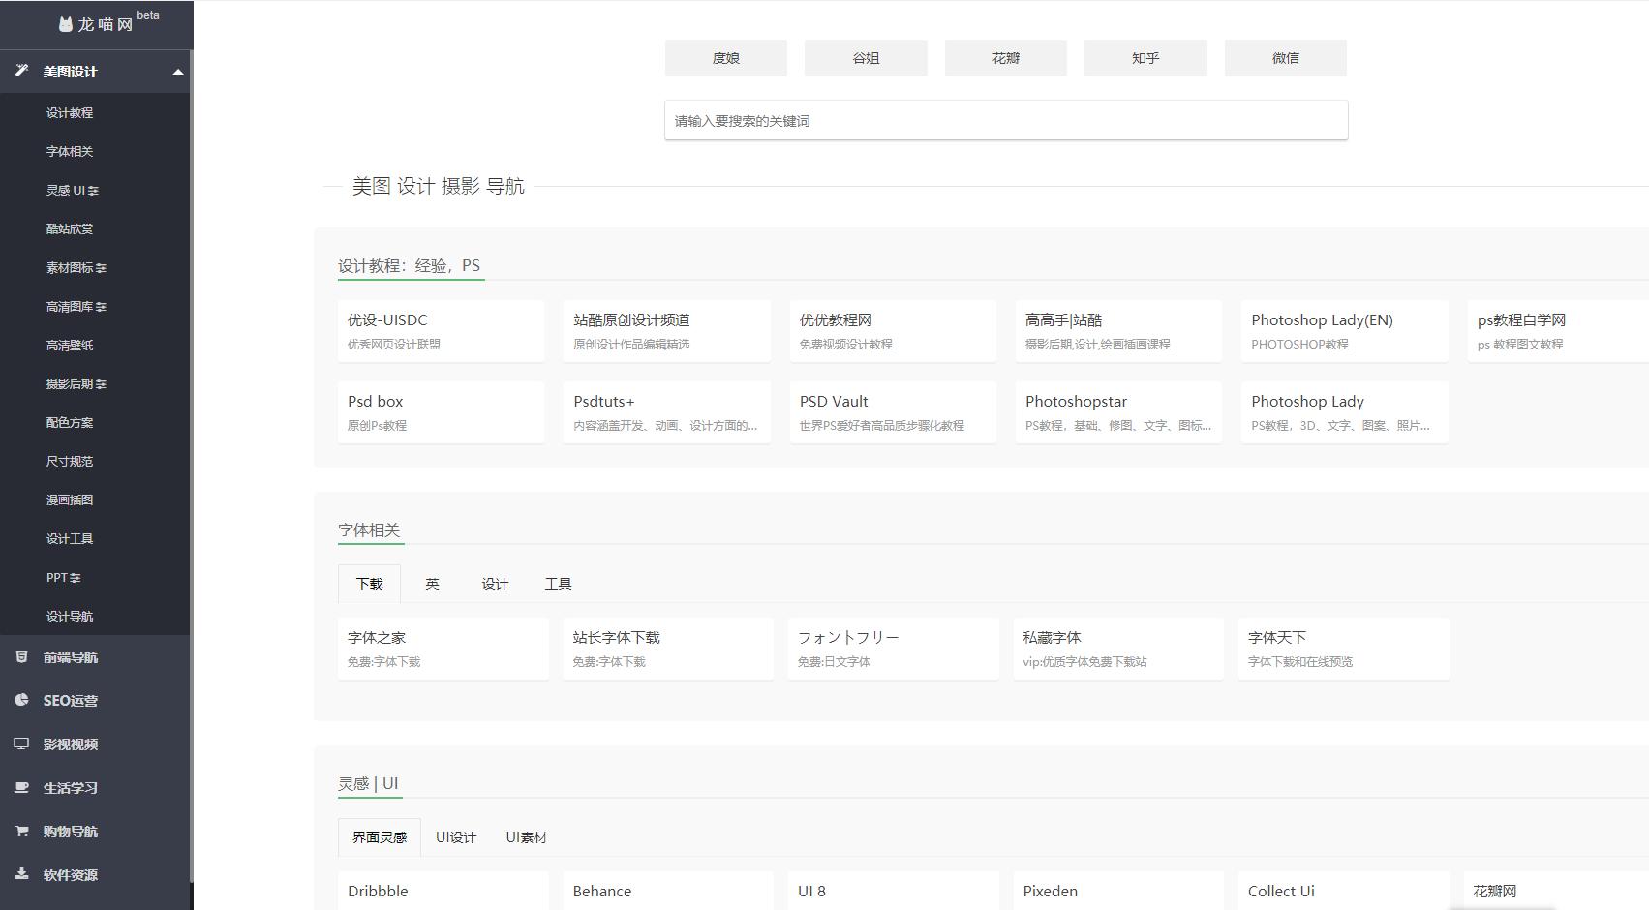The width and height of the screenshot is (1649, 910).
Task: Switch to the 英 font tab
Action: (x=432, y=583)
